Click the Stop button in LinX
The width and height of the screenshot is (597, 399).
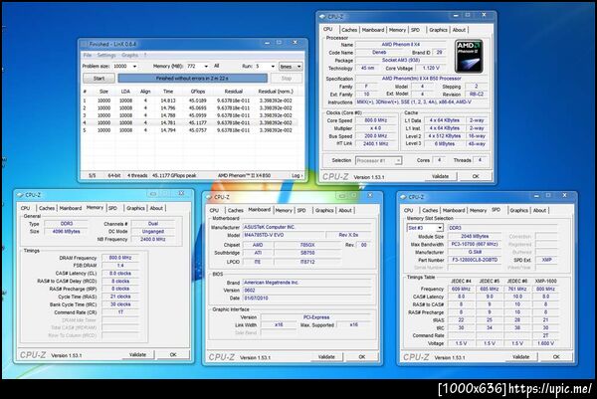[287, 78]
